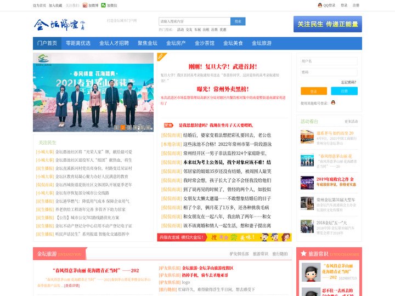Screen dimensions: 395x296
Task: Open the 聚焦金坛 navigation tab
Action: click(x=148, y=43)
